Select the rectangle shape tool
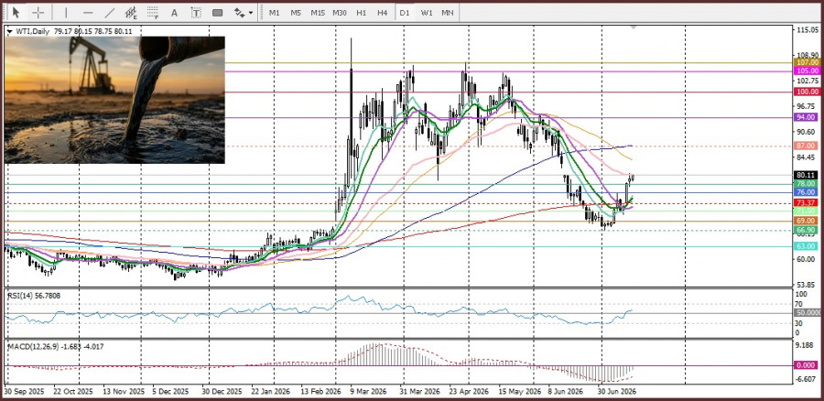Screen dimensions: 824x401 pos(218,12)
